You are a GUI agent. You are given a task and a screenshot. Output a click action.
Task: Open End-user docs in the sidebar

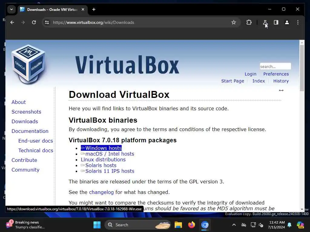pos(36,141)
